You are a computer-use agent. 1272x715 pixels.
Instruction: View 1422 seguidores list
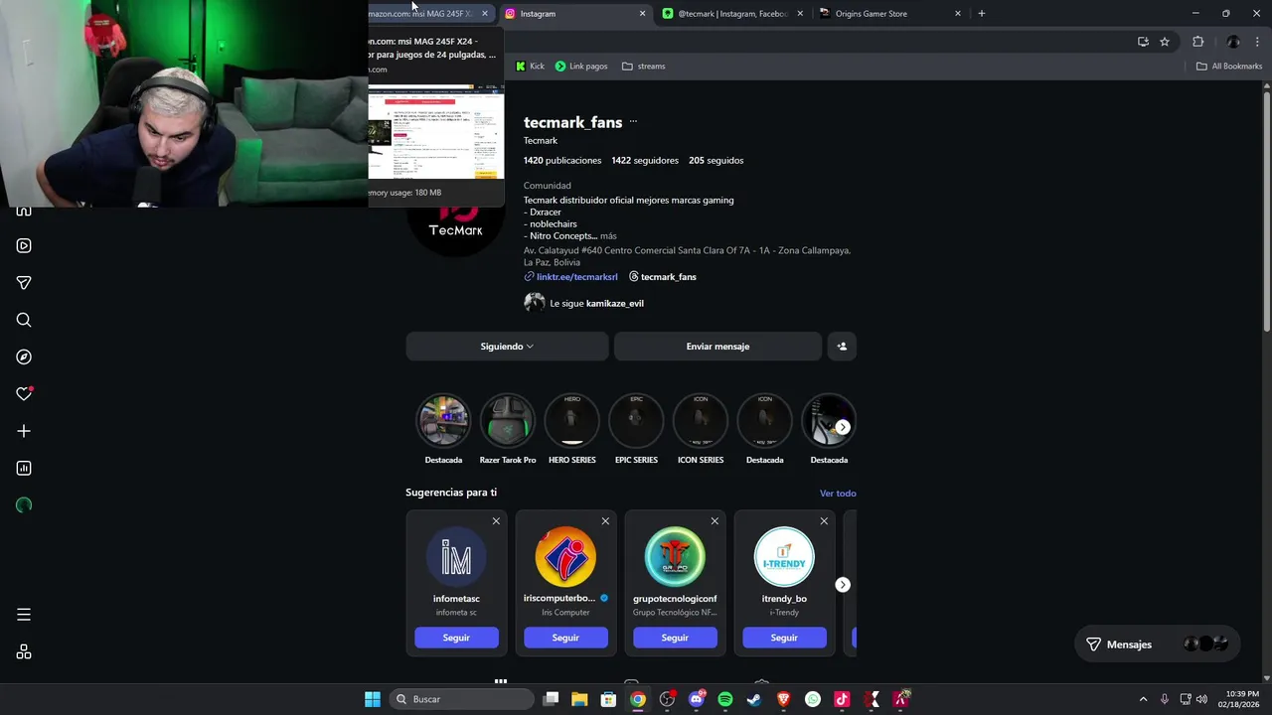(645, 161)
